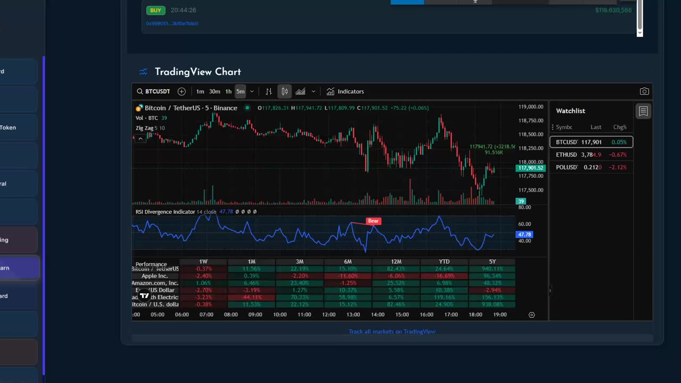Click the 5Y performance column header
Viewport: 681px width, 383px height.
tap(492, 262)
